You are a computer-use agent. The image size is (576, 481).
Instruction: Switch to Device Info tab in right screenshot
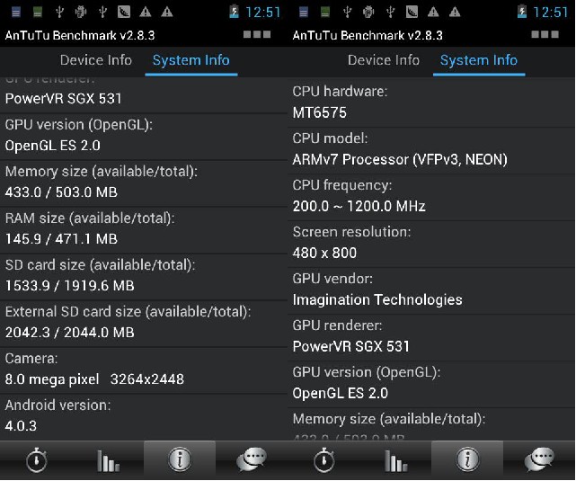[384, 60]
